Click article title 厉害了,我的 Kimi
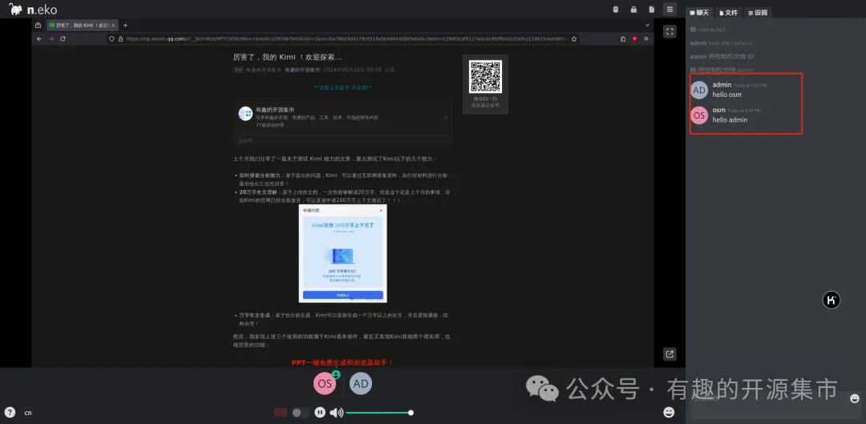 click(x=287, y=57)
